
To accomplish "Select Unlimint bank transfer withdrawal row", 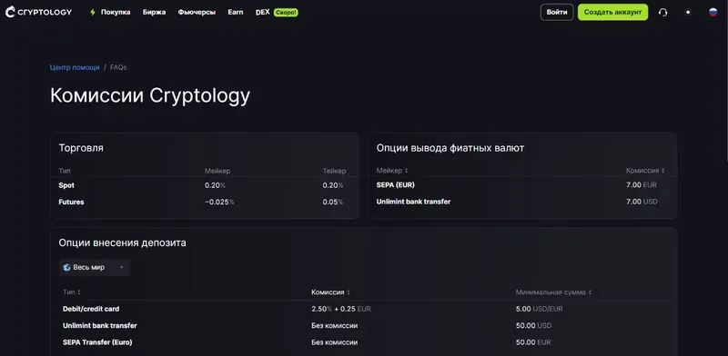I will tap(522, 202).
